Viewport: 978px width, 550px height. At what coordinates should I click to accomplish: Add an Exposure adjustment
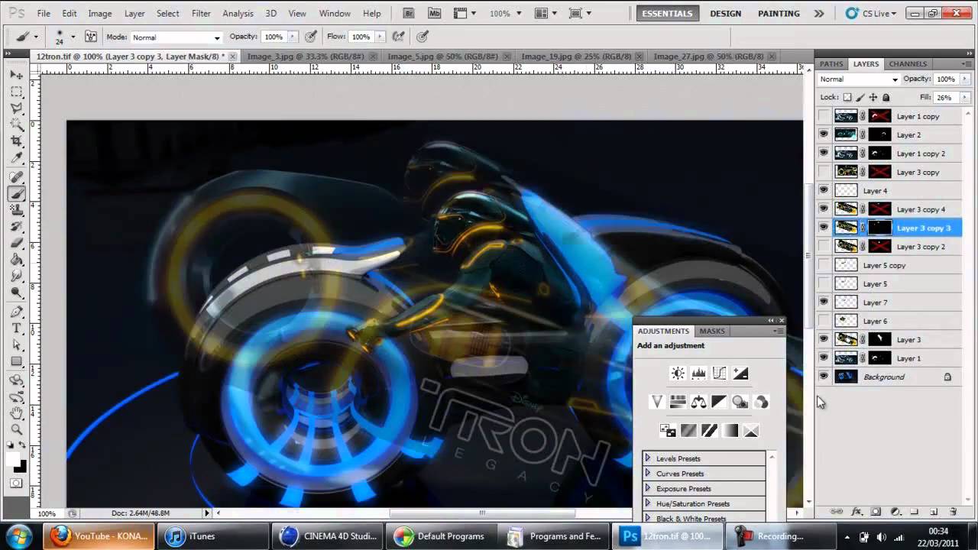[740, 374]
